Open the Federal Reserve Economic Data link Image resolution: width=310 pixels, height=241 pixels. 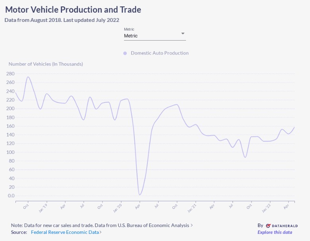pyautogui.click(x=65, y=232)
